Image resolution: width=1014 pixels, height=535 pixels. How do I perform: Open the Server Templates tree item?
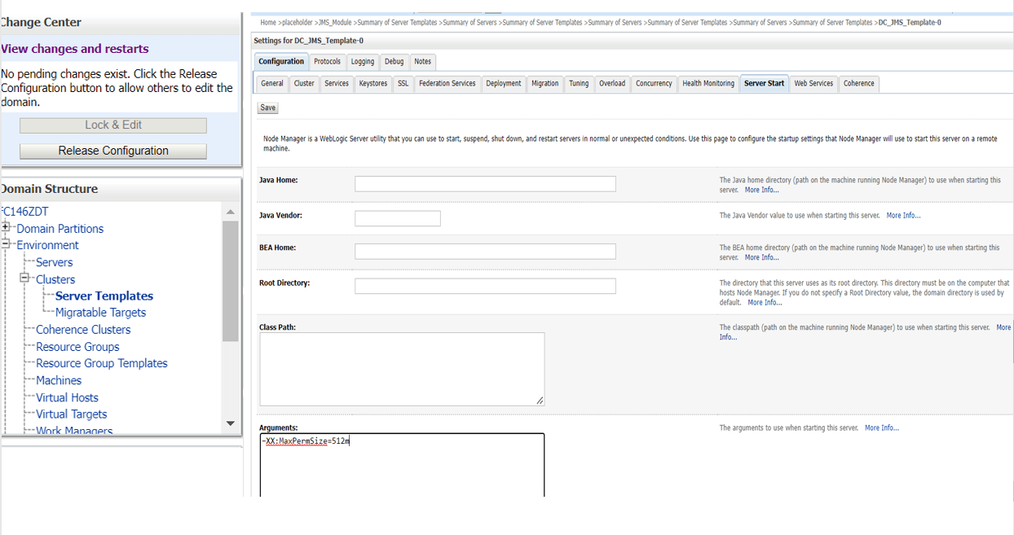pos(104,296)
